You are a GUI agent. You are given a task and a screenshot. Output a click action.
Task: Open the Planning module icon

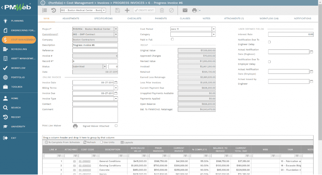click(5, 21)
